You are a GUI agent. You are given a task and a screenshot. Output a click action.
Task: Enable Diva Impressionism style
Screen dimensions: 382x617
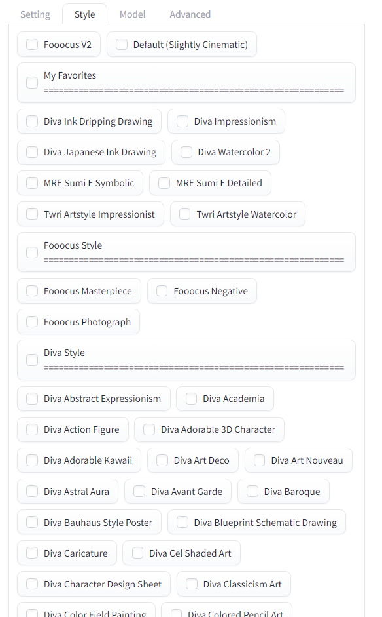pyautogui.click(x=182, y=121)
